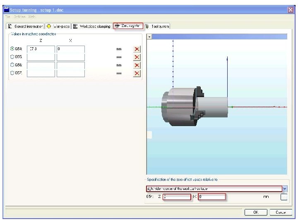Image resolution: width=298 pixels, height=224 pixels.
Task: Click the G57 Z value field
Action: tap(41, 73)
